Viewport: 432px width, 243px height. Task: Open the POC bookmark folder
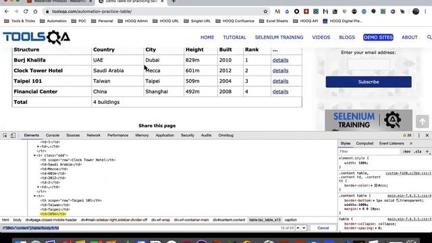79,21
